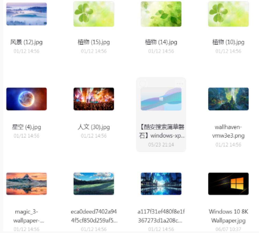Open the eca0deed7402a94 meadow image

coord(94,184)
